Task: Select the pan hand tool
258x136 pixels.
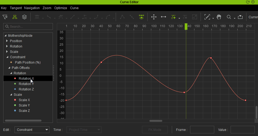Action: (219, 17)
